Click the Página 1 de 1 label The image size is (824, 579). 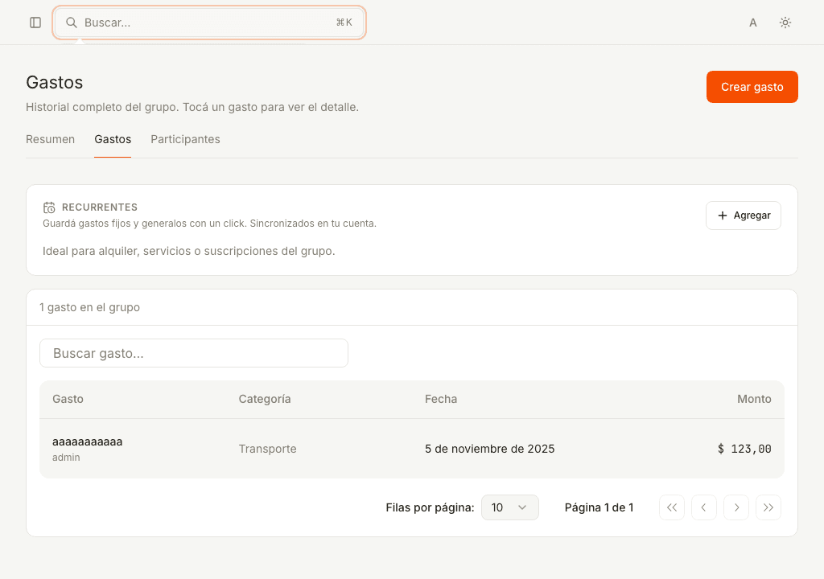[599, 507]
